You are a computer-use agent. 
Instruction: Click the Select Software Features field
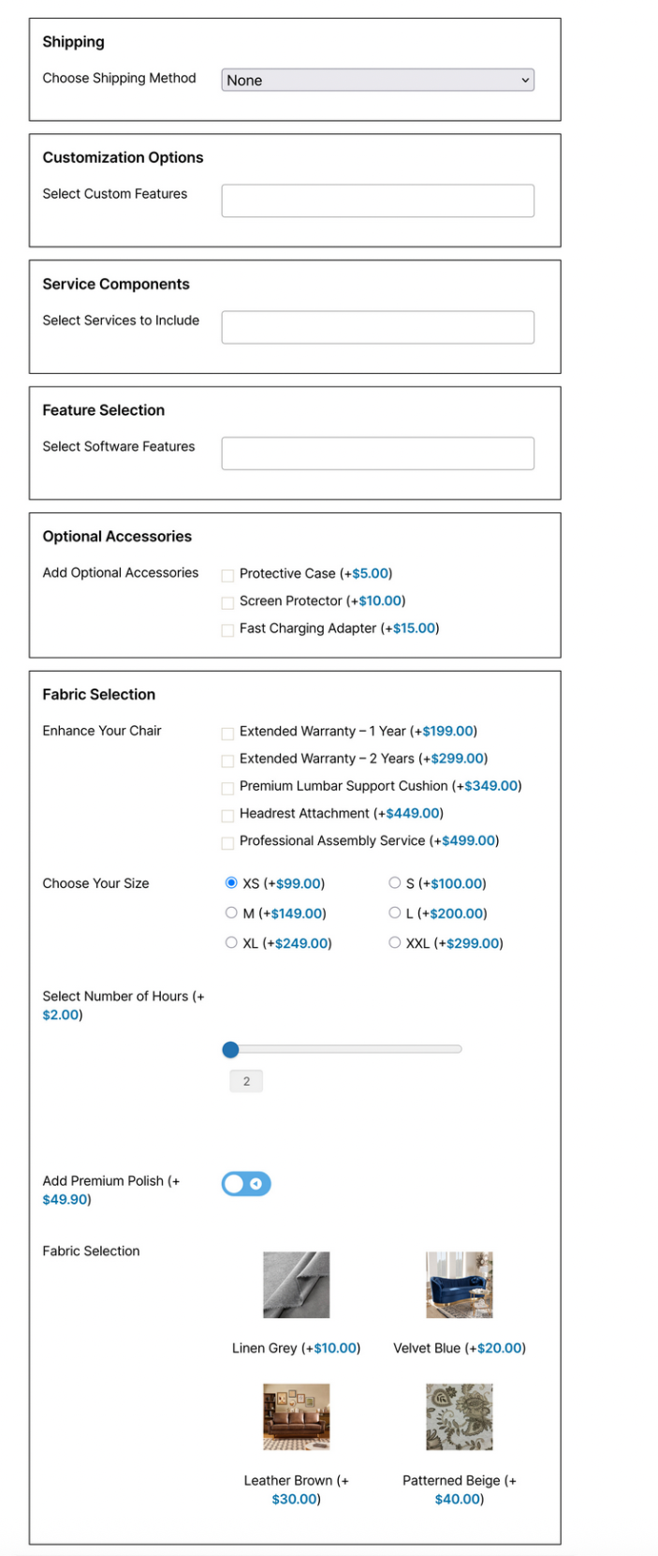point(377,453)
